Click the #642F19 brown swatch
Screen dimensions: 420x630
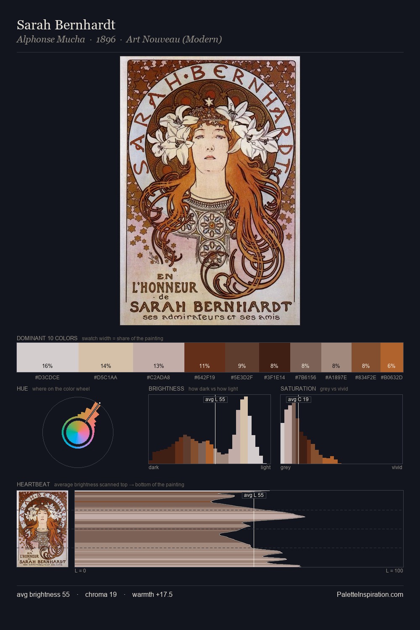coord(205,357)
